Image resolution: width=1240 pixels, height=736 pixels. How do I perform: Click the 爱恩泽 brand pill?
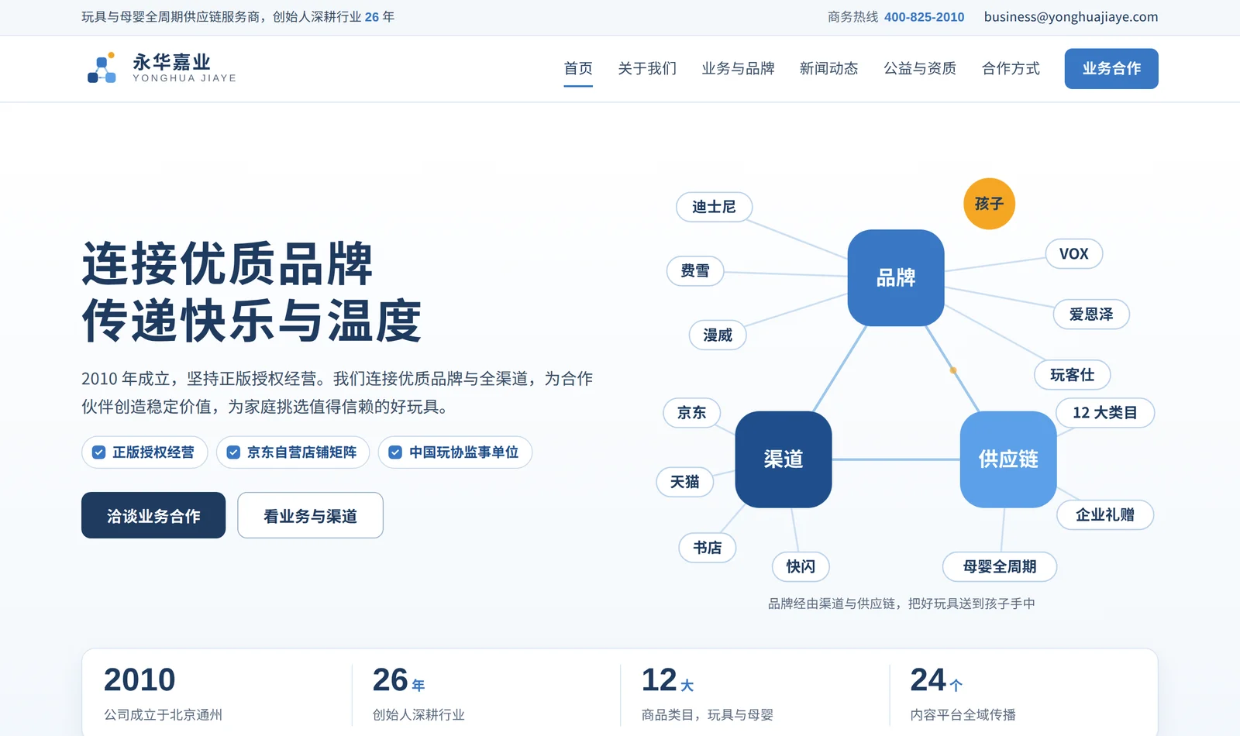click(1091, 315)
